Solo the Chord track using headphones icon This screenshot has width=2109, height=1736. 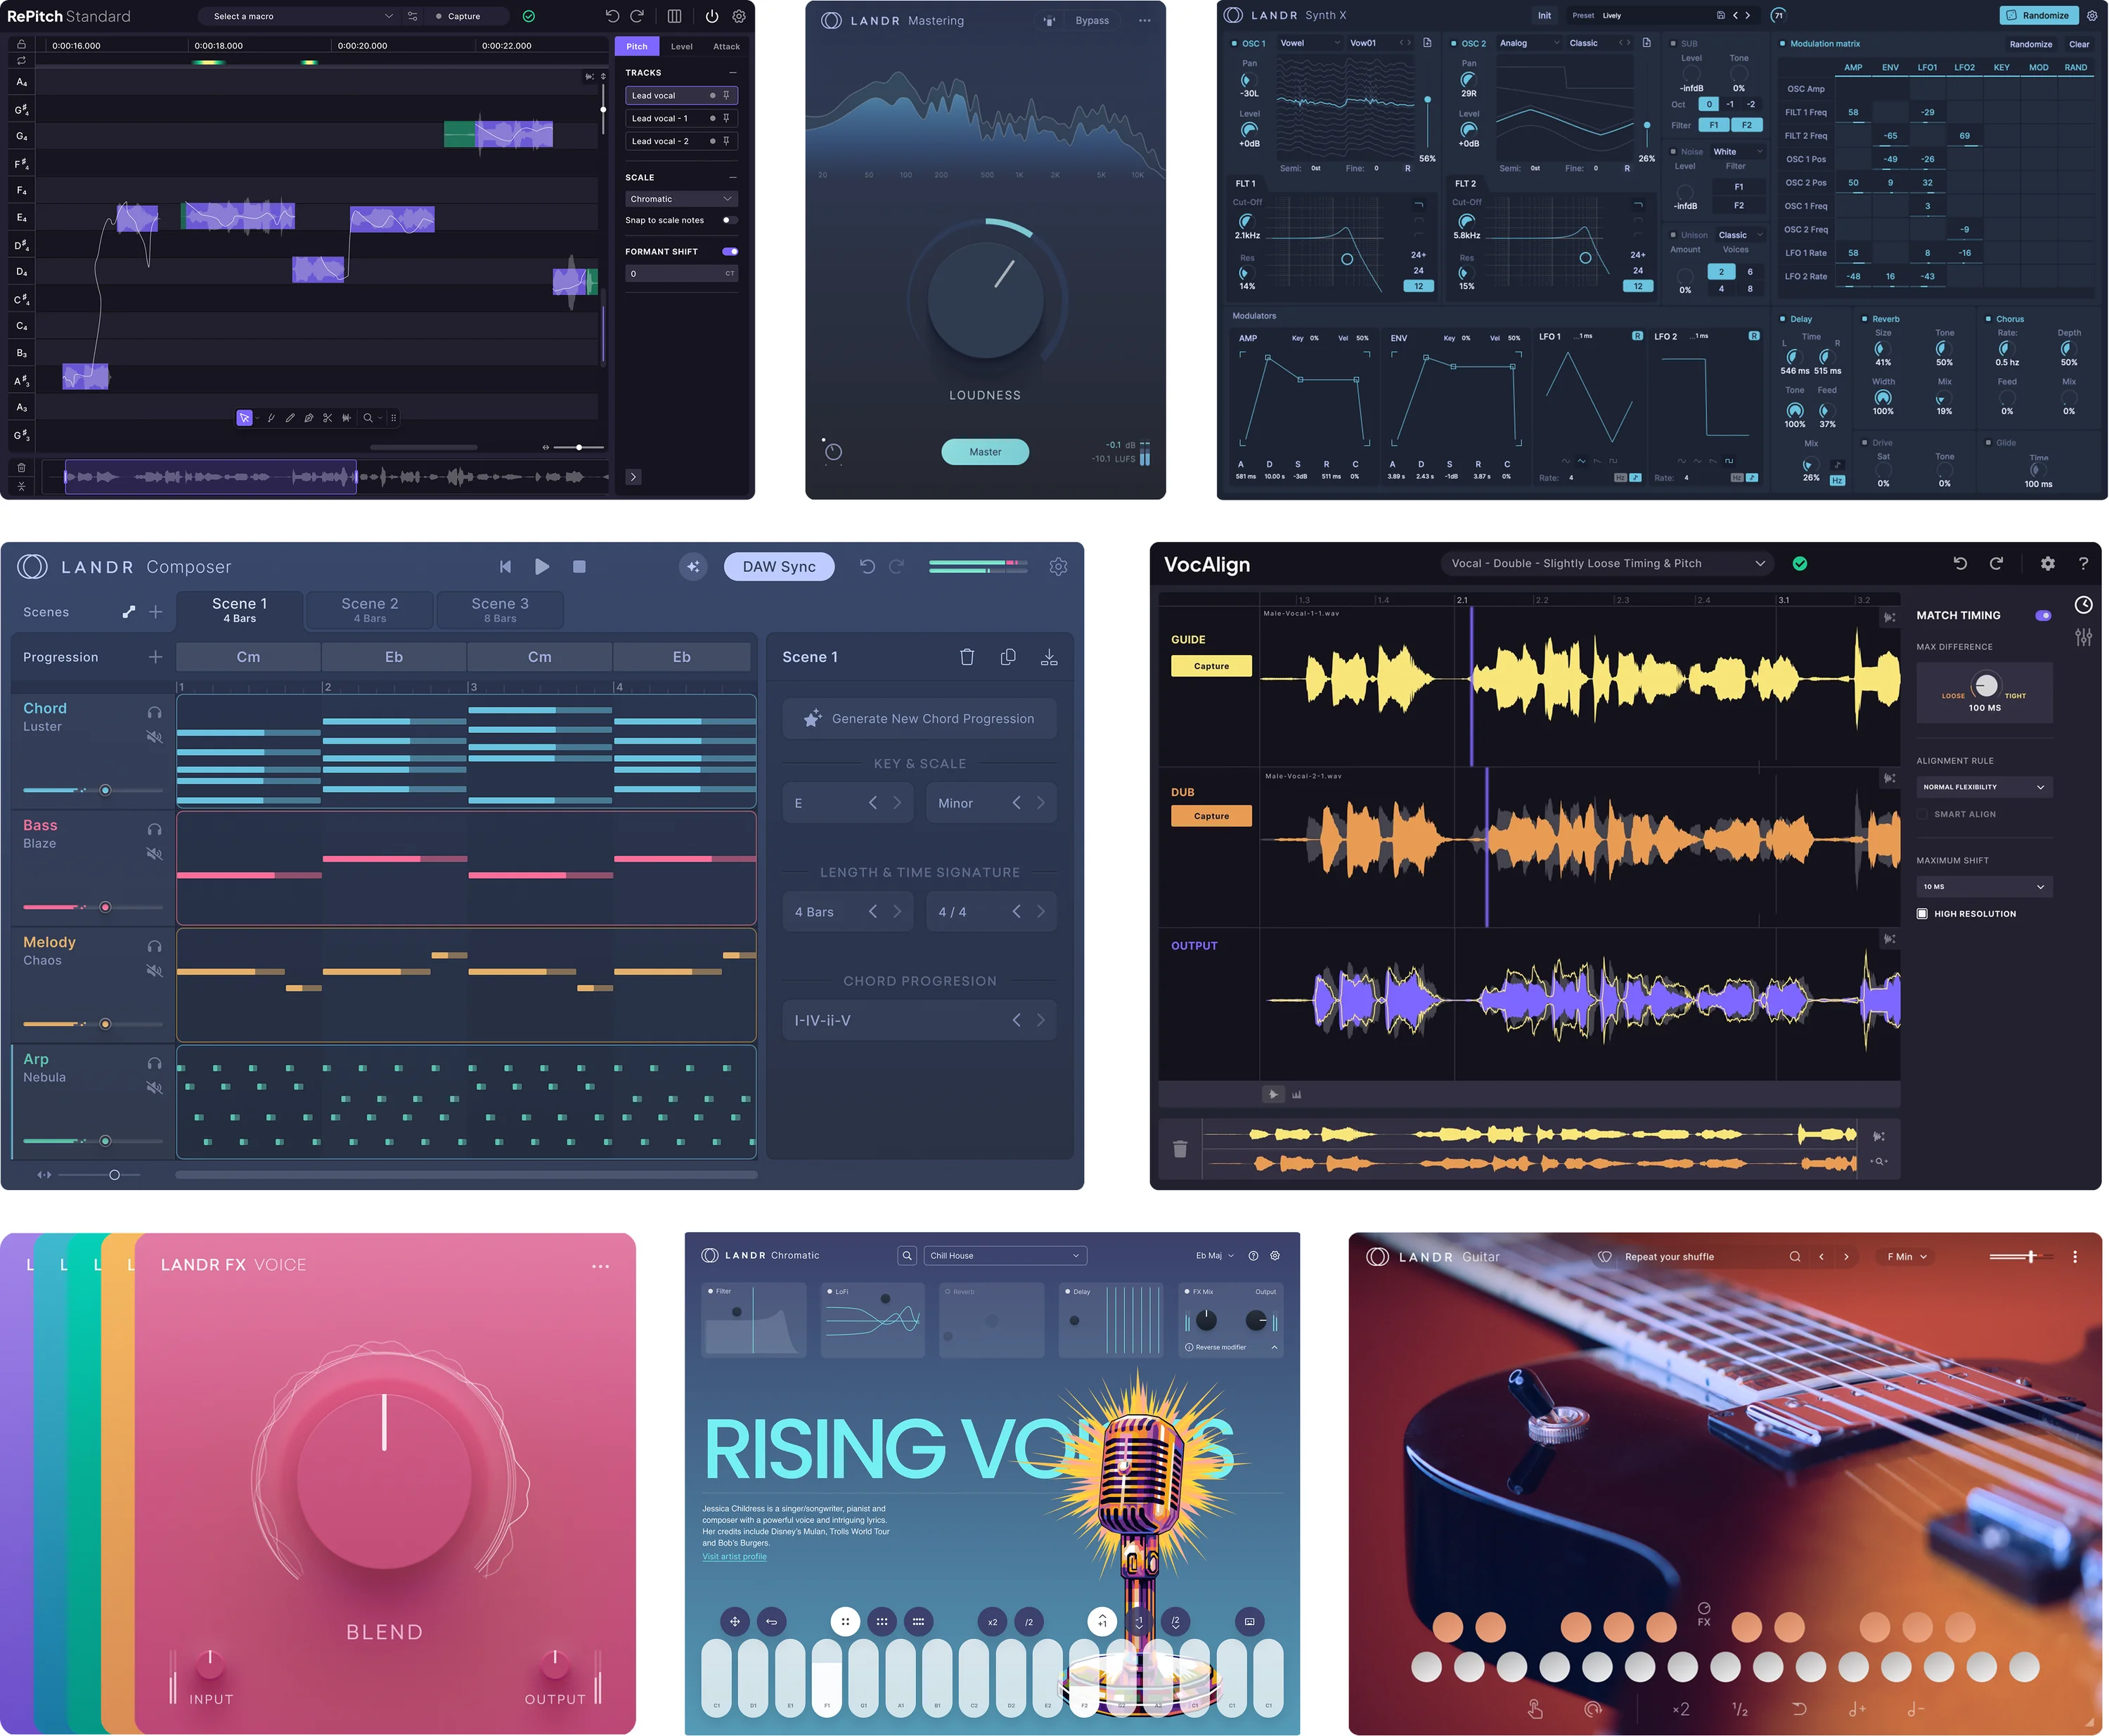pyautogui.click(x=154, y=712)
